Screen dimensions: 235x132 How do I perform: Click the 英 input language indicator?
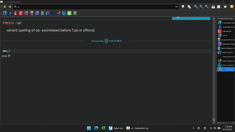click(x=199, y=128)
